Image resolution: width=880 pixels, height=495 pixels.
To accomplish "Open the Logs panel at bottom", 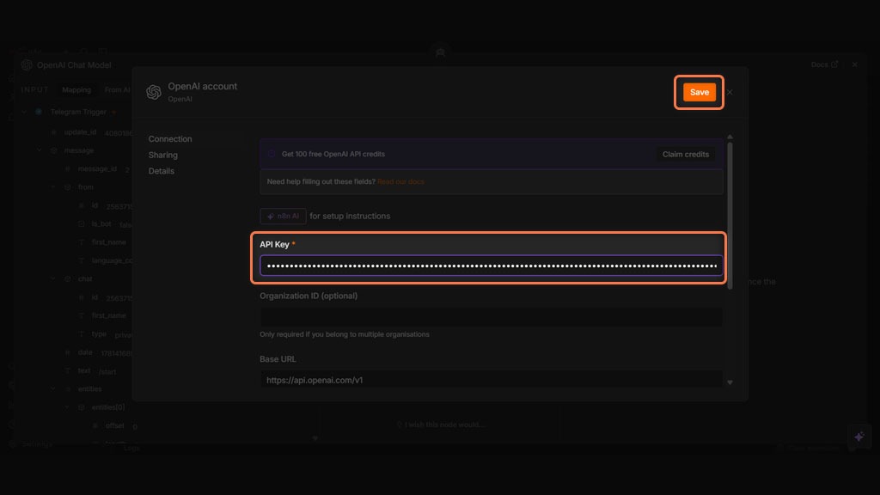I will pyautogui.click(x=131, y=448).
